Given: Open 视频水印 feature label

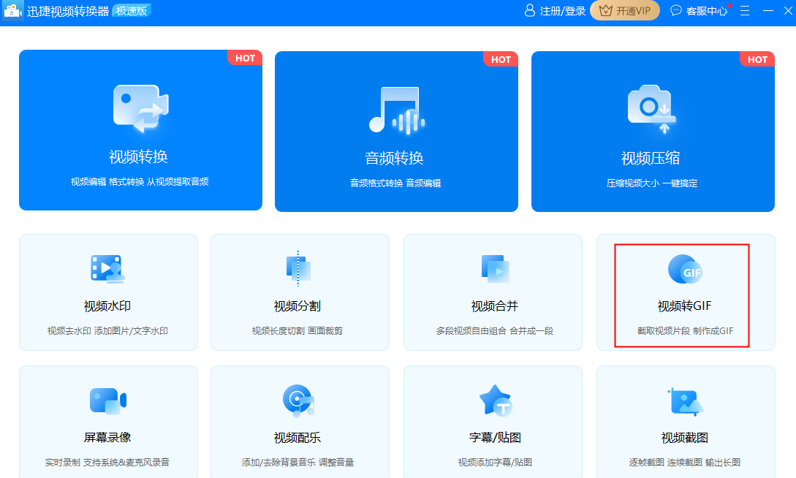Looking at the screenshot, I should [x=107, y=306].
